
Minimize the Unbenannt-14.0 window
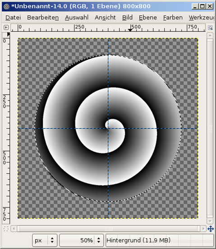(195, 6)
